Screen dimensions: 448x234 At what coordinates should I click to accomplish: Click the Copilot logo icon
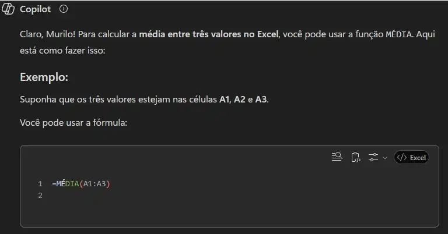tap(8, 9)
